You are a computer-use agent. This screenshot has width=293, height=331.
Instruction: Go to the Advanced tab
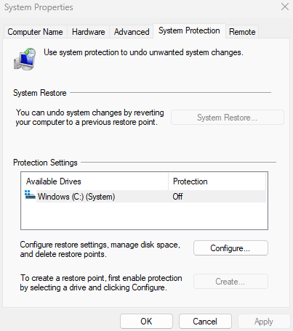pos(132,32)
